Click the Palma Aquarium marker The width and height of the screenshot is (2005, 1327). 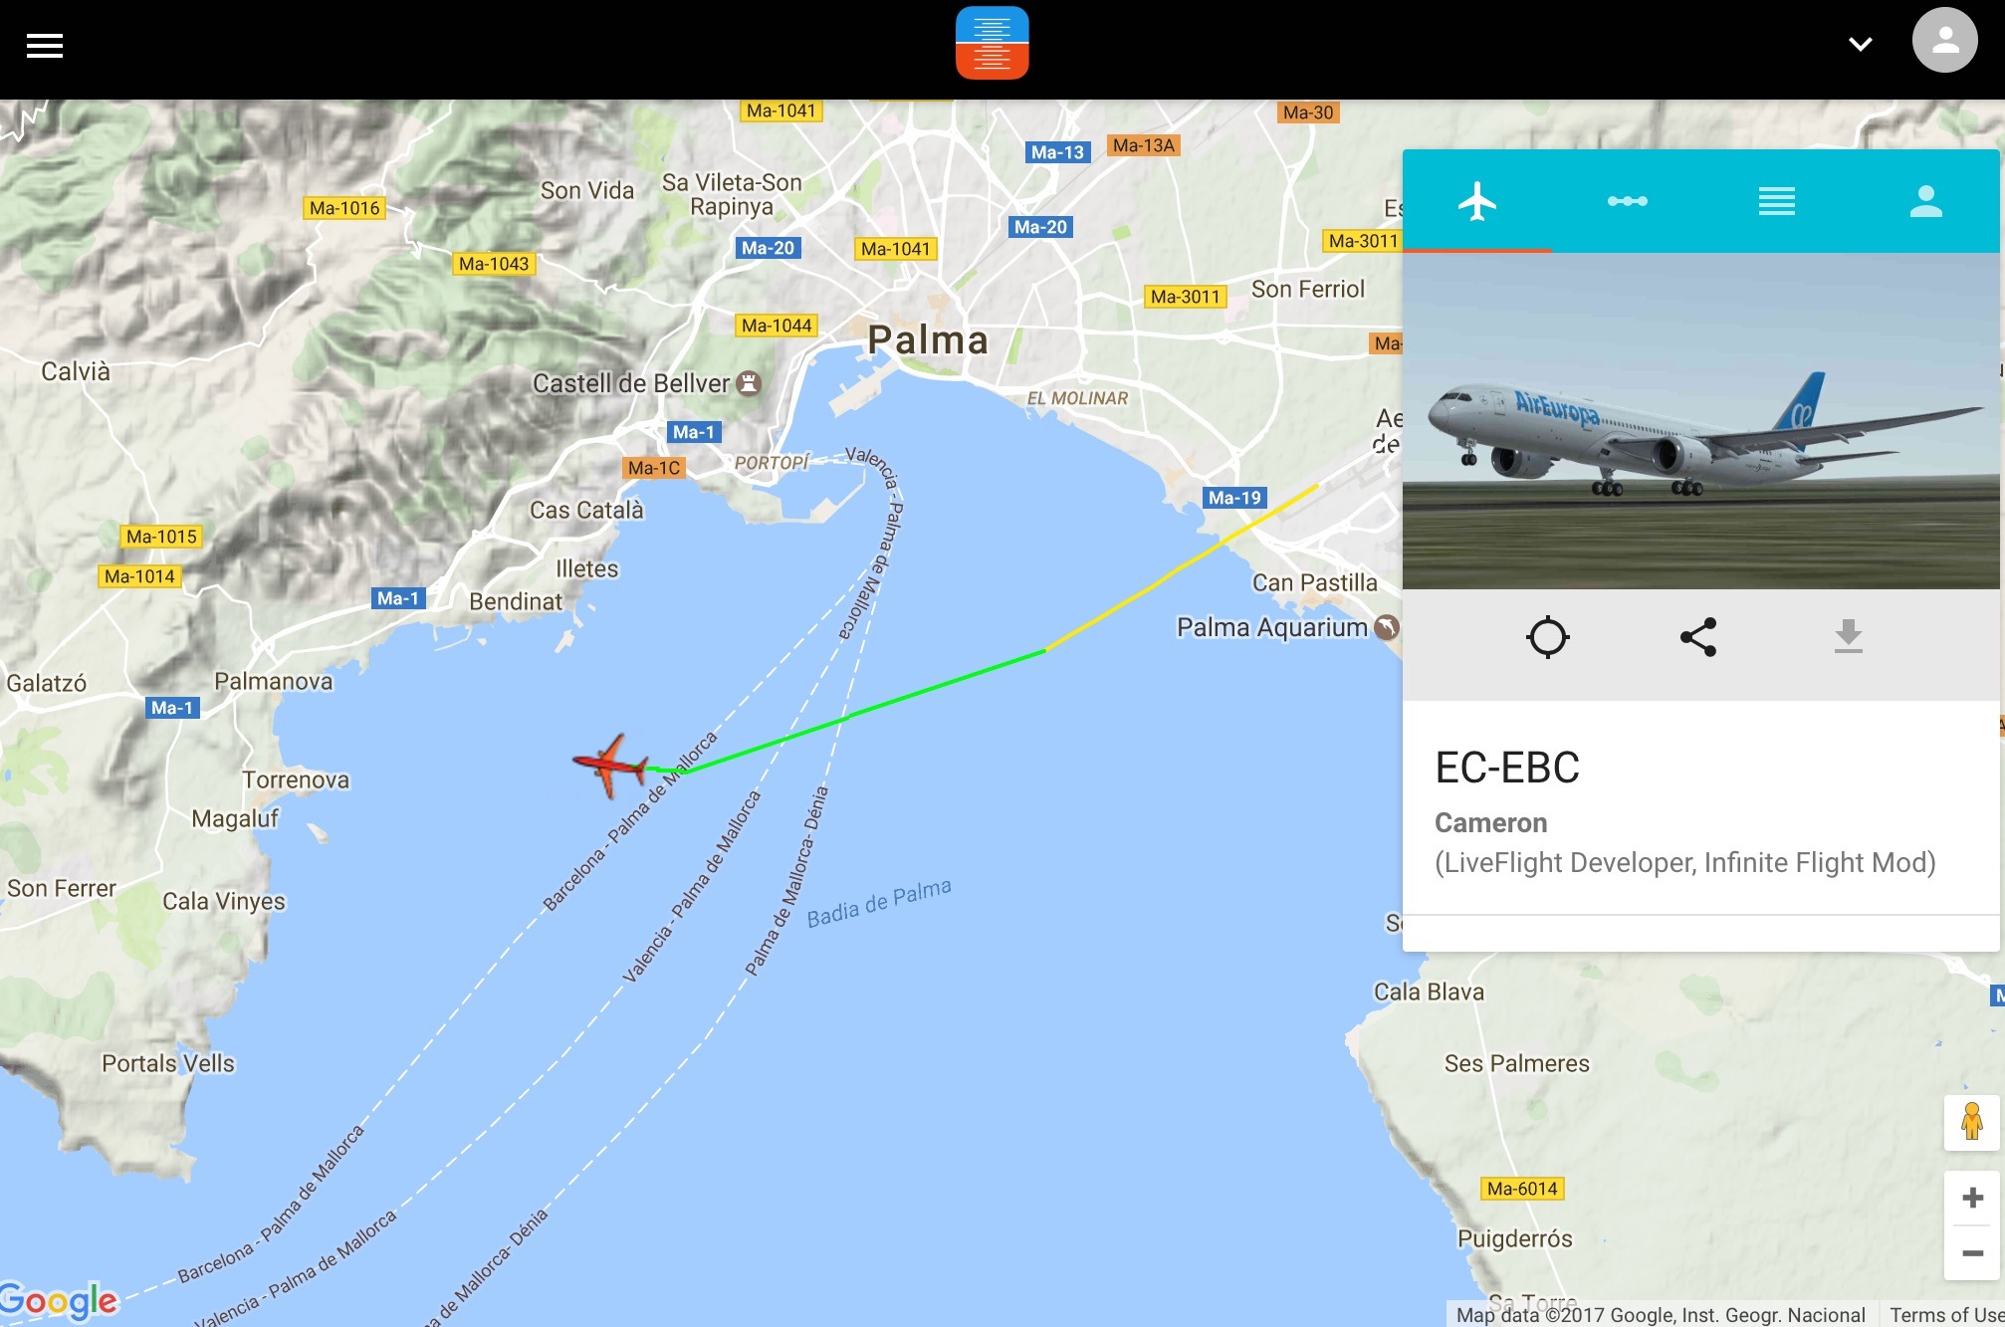point(1387,627)
